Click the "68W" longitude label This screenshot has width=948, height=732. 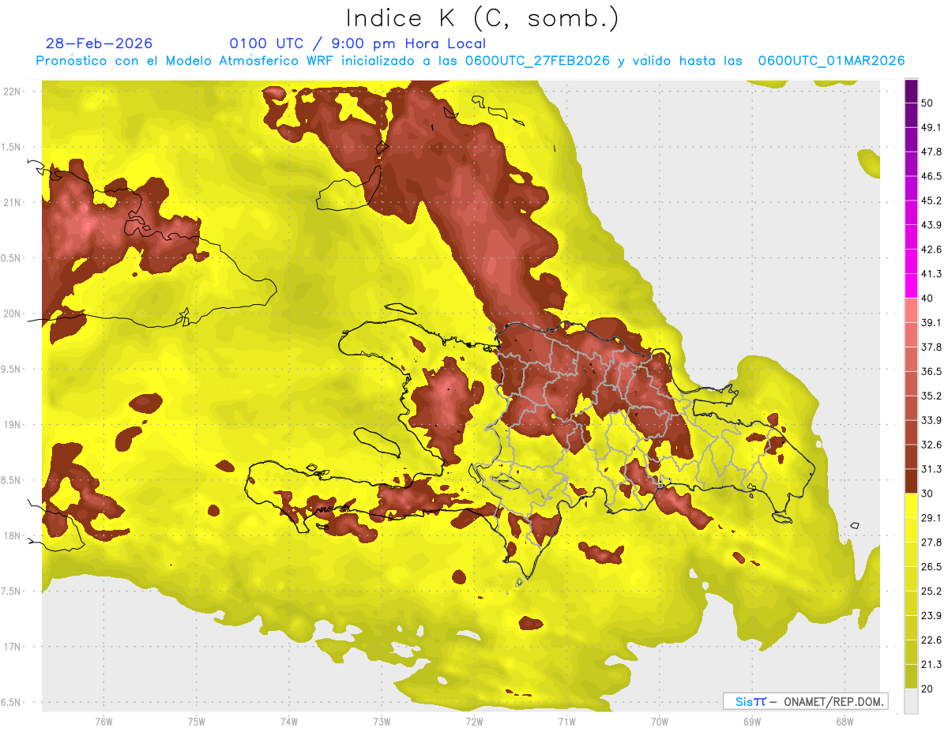pos(845,721)
